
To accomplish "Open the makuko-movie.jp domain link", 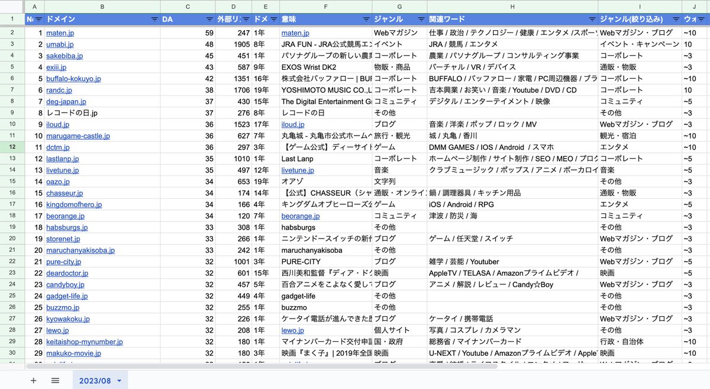I will tap(73, 353).
